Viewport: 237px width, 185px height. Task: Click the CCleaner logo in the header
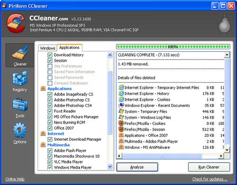coord(16,23)
